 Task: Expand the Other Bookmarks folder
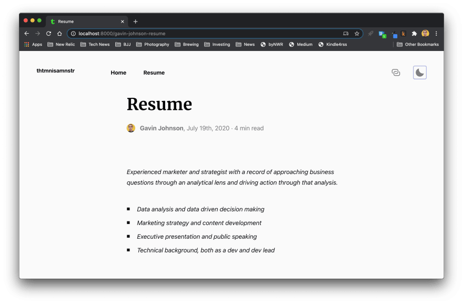[x=418, y=45]
